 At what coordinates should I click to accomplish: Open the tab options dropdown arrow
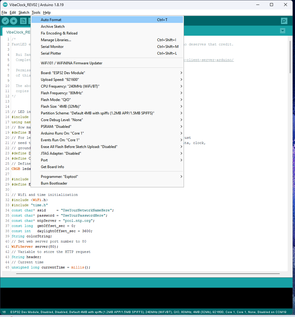pos(283,31)
